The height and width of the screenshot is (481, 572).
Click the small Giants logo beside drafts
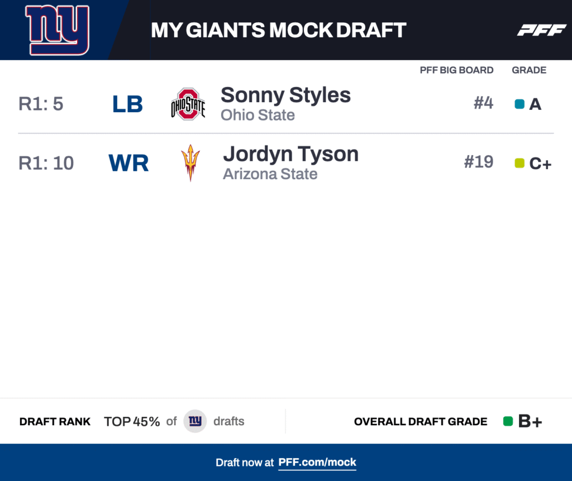pyautogui.click(x=195, y=421)
